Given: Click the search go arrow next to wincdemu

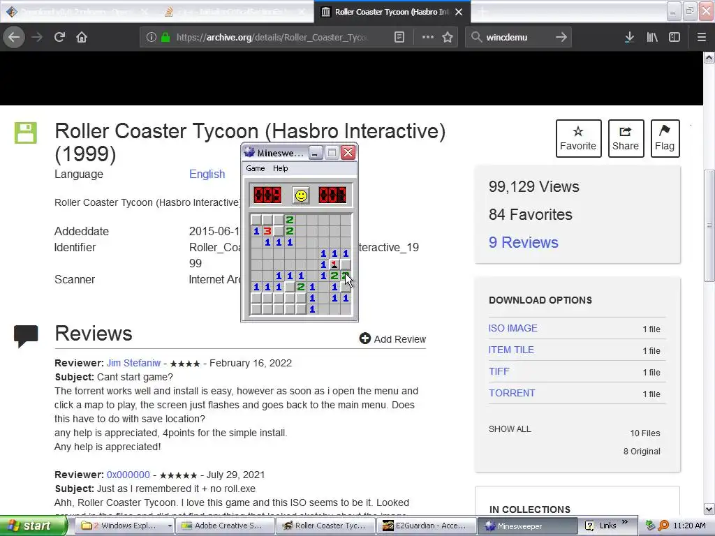Looking at the screenshot, I should (561, 37).
